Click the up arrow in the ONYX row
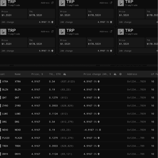This screenshot has height=158, width=158. pyautogui.click(x=98, y=154)
